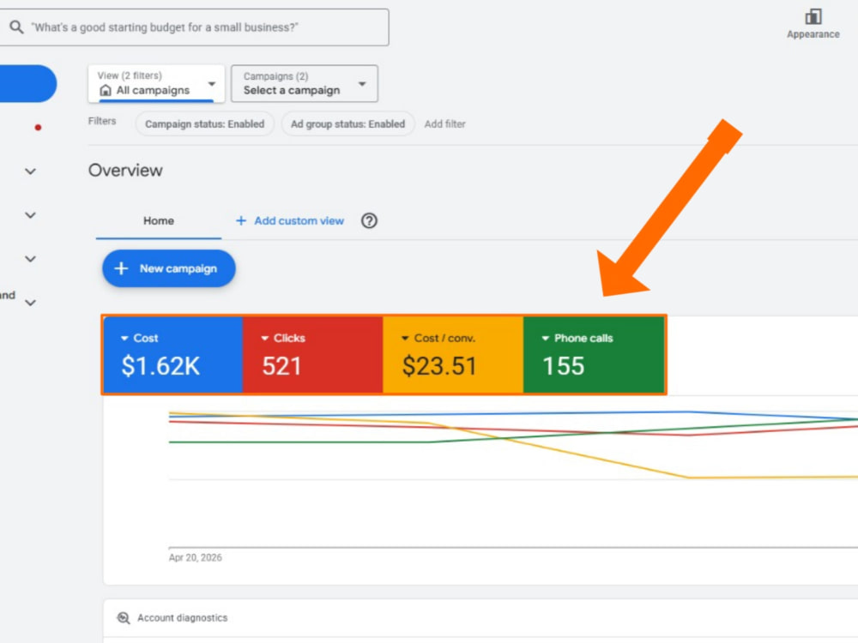Open the View All campaigns dropdown
858x643 pixels.
[156, 83]
